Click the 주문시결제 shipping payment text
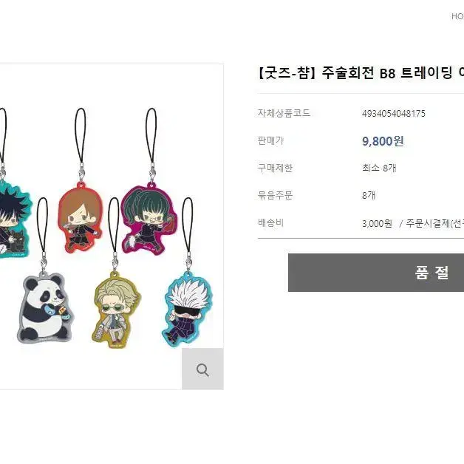Screen dimensions: 464x464 (427, 223)
